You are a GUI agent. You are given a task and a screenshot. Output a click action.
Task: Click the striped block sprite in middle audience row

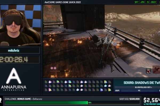coord(70,86)
